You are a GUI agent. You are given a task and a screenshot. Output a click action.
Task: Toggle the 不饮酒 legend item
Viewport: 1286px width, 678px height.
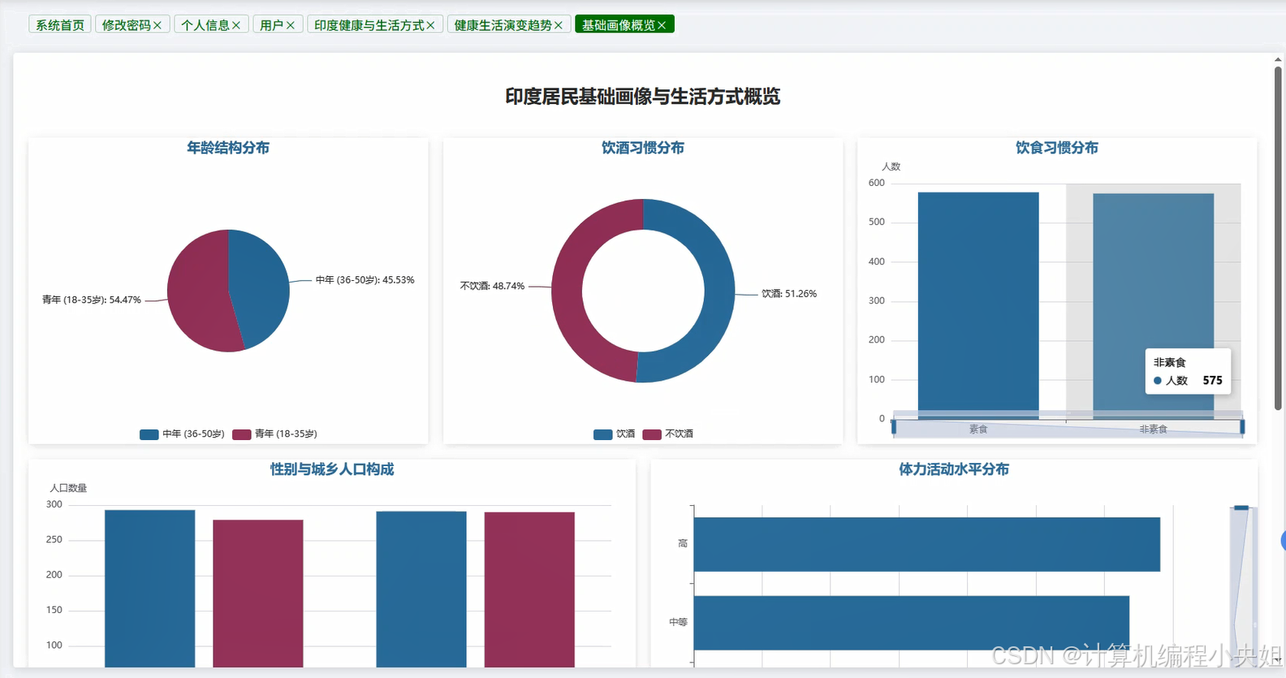(x=667, y=434)
